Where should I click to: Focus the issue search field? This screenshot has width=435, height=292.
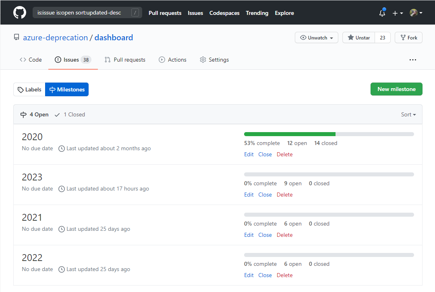[x=87, y=12]
